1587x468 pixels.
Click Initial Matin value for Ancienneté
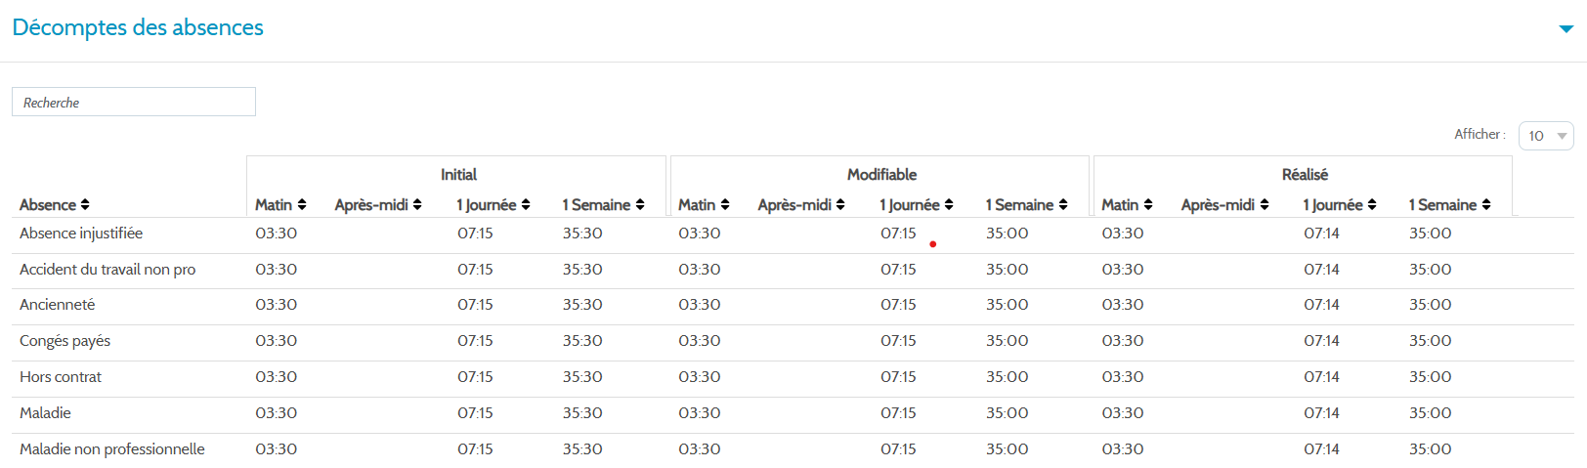point(277,305)
